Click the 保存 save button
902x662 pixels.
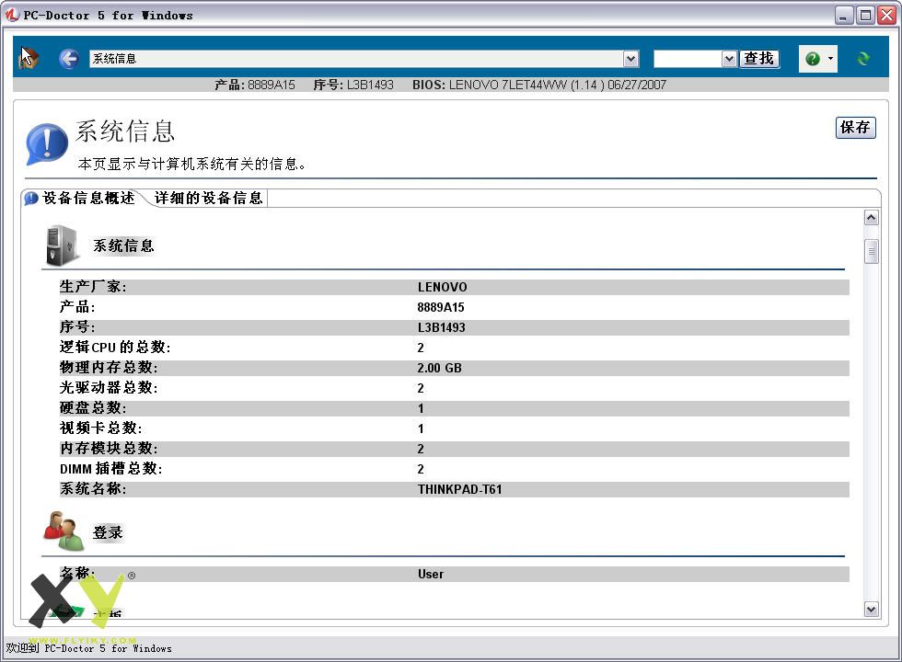[x=855, y=127]
